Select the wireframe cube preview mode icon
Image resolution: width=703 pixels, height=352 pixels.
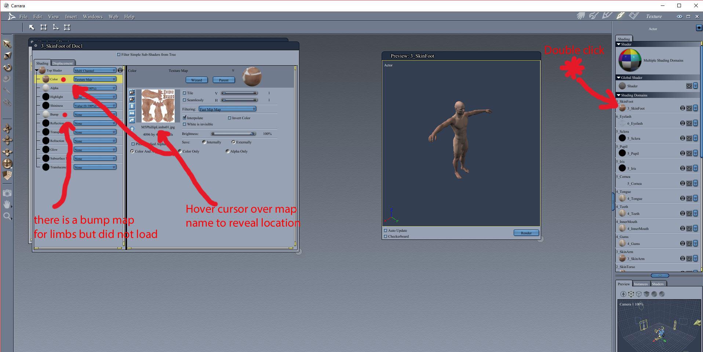pyautogui.click(x=639, y=294)
